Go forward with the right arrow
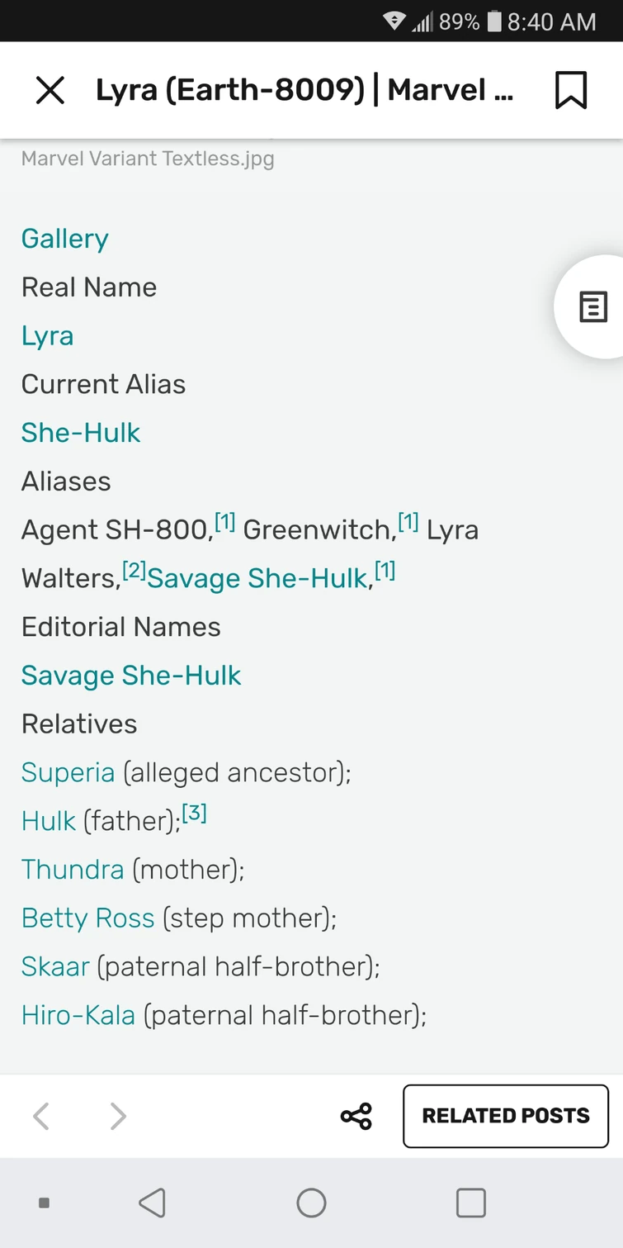 (x=118, y=1116)
